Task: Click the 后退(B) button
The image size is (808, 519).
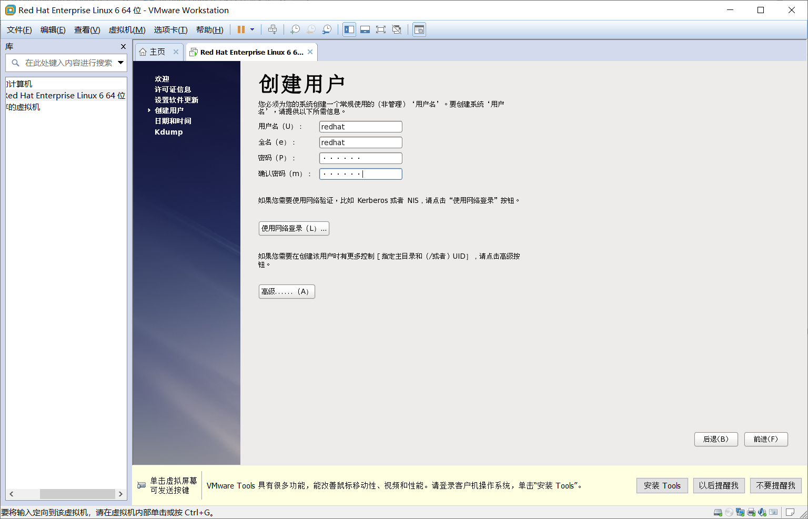Action: pos(716,439)
